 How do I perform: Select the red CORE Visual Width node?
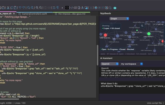pos(105,35)
